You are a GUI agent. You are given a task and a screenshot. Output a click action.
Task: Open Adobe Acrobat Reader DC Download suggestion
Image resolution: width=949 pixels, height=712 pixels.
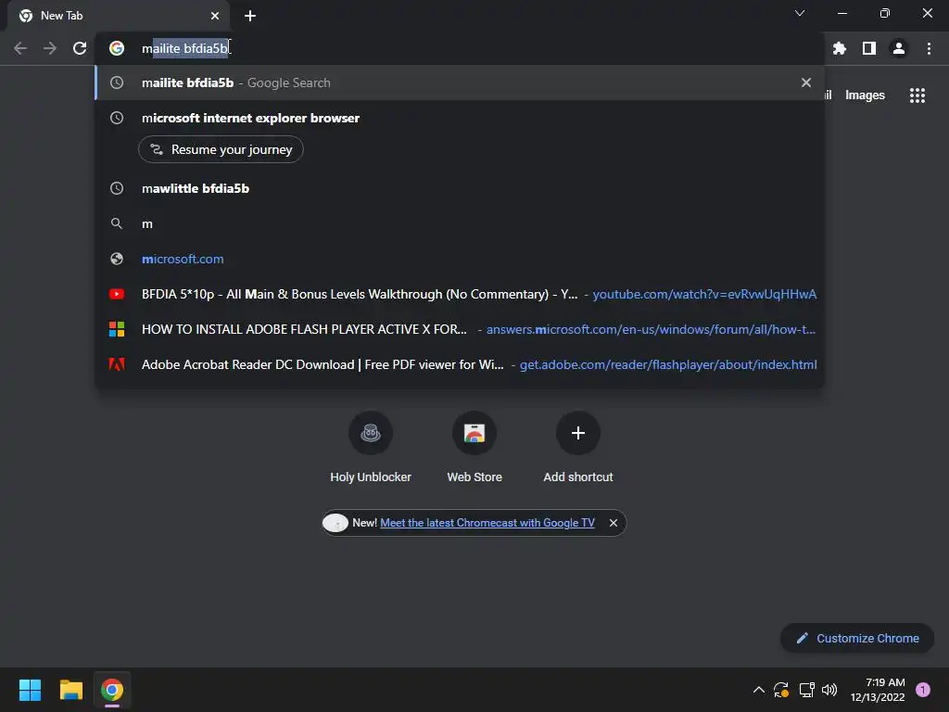pyautogui.click(x=460, y=364)
